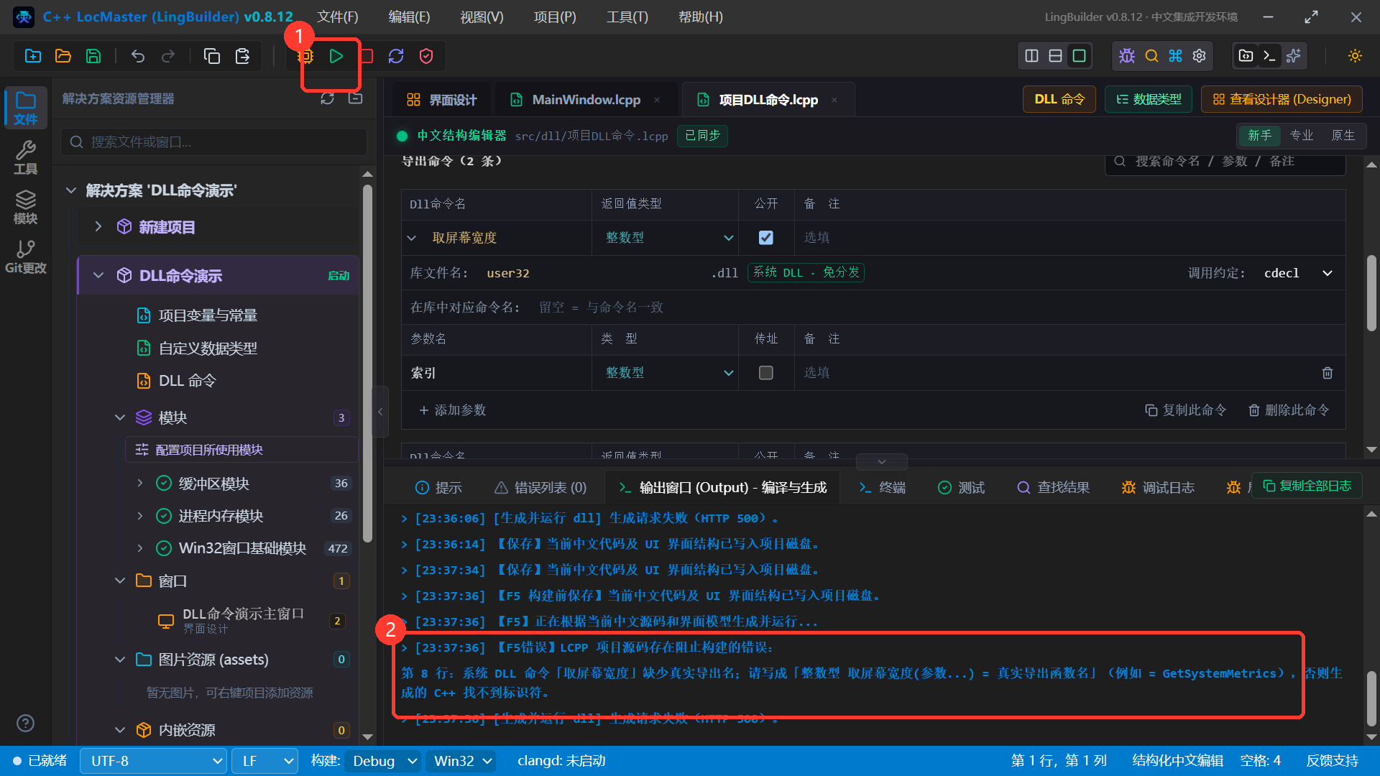The image size is (1380, 776).
Task: Open the Git更改 sidebar panel
Action: pos(26,257)
